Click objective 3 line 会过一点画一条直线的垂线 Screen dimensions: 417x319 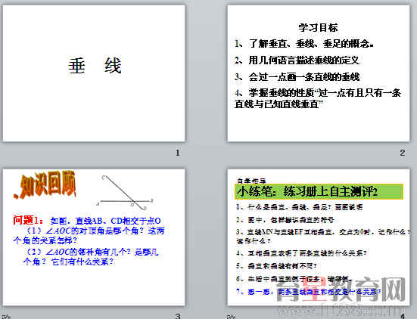[297, 77]
